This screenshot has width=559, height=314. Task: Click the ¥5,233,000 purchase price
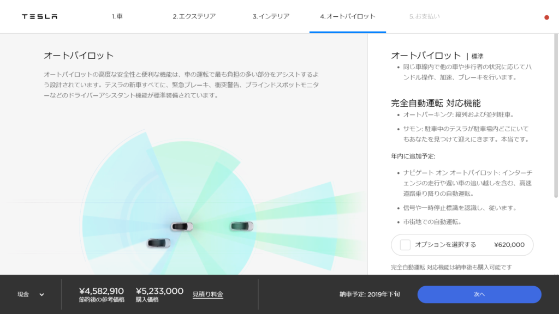(x=159, y=291)
